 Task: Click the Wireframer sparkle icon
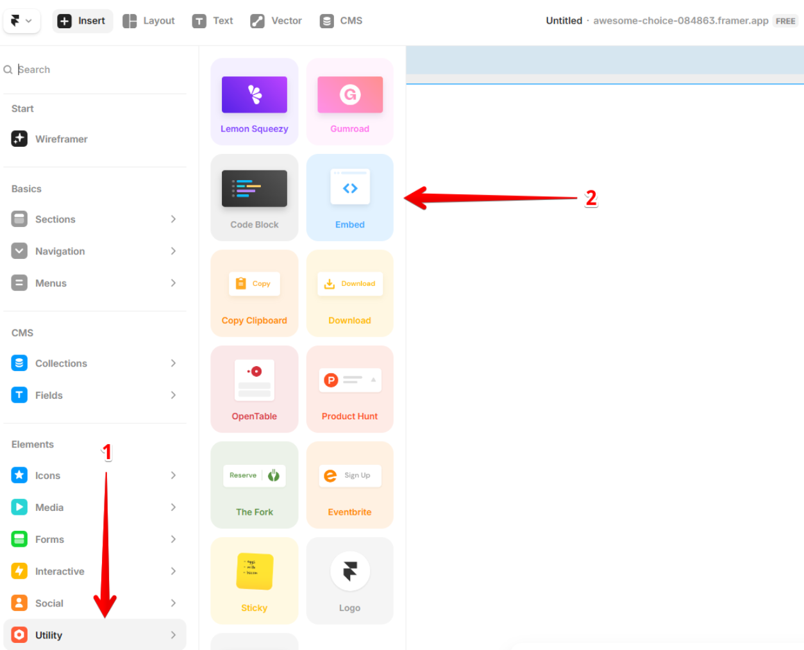coord(19,138)
